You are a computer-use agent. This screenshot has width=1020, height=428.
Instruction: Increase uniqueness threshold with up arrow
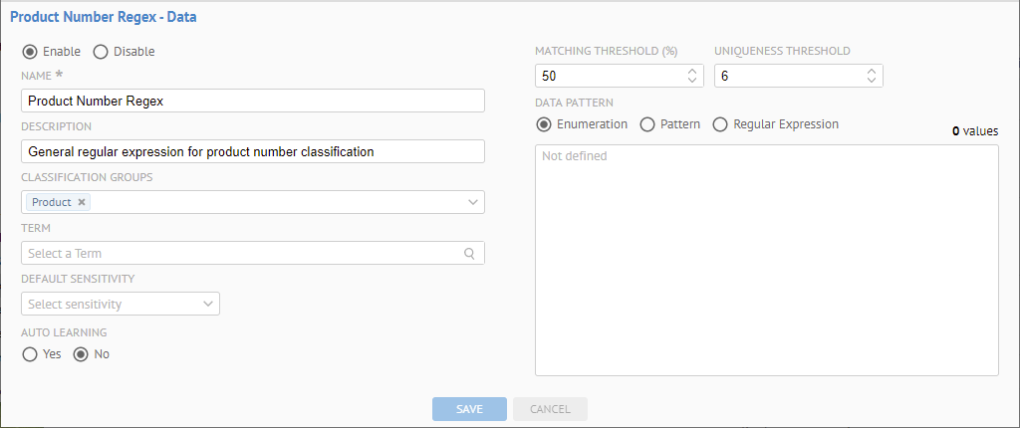(x=872, y=72)
